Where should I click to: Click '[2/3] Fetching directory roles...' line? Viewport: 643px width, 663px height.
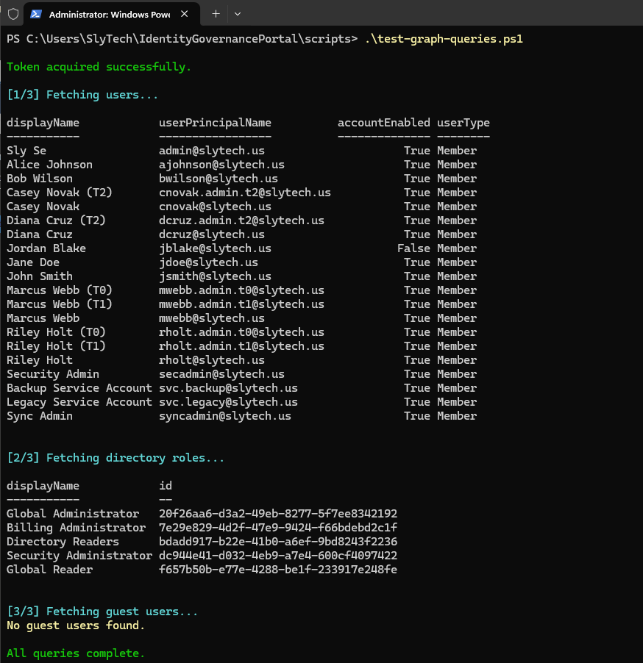pos(116,458)
